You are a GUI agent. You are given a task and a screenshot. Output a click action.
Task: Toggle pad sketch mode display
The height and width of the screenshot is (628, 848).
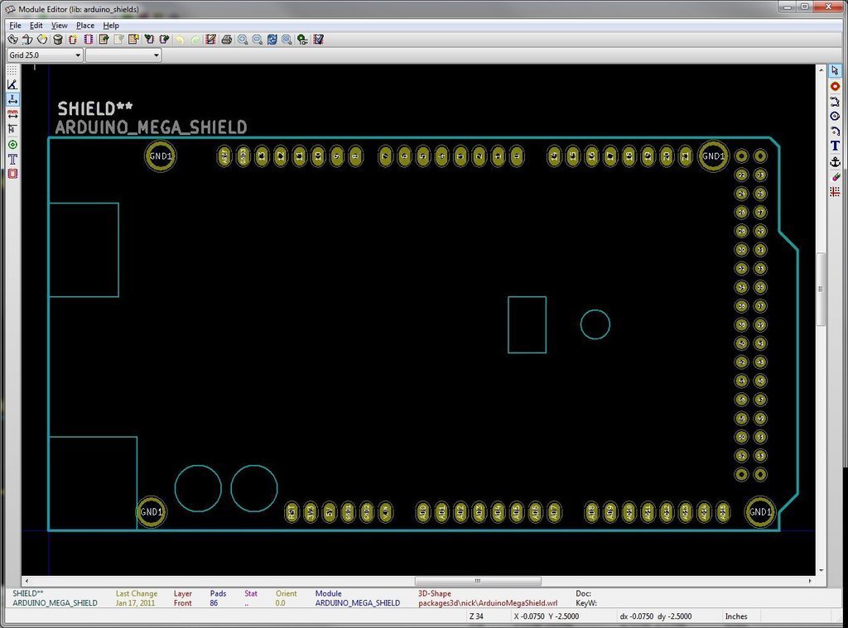pos(12,144)
